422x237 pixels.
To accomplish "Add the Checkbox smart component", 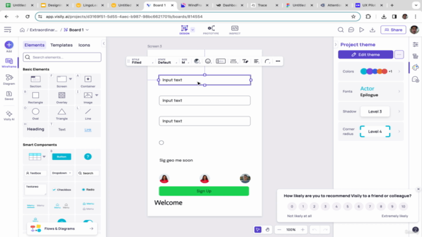I will point(61,190).
